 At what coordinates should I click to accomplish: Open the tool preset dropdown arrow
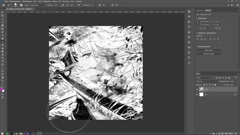(11, 5)
